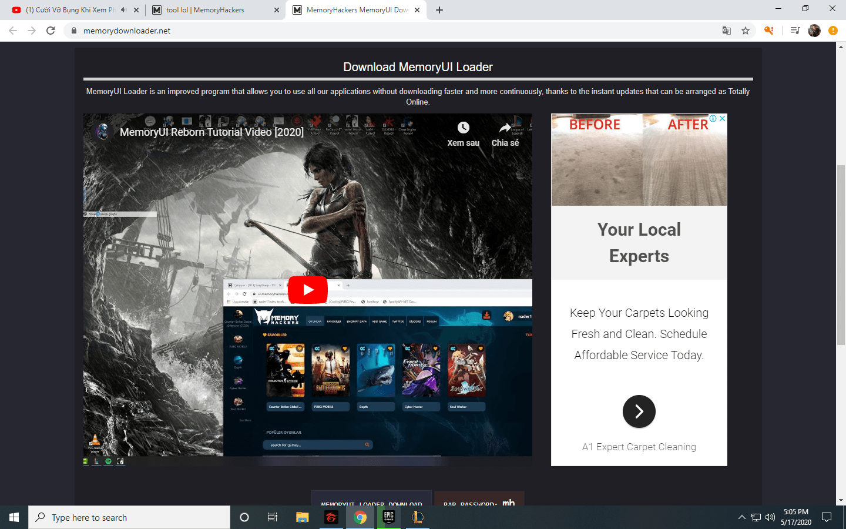This screenshot has width=846, height=529.
Task: Open the Windows notification center
Action: (x=827, y=517)
